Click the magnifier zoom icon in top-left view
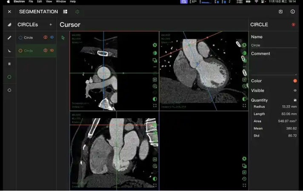303x192 pixels. [x=155, y=86]
